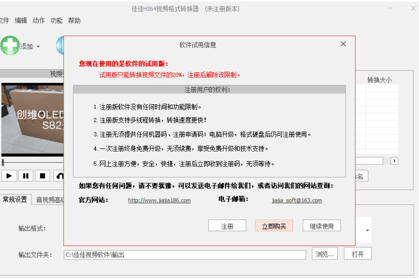This screenshot has height=278, width=419.
Task: Open the 功能 menu
Action: point(56,21)
